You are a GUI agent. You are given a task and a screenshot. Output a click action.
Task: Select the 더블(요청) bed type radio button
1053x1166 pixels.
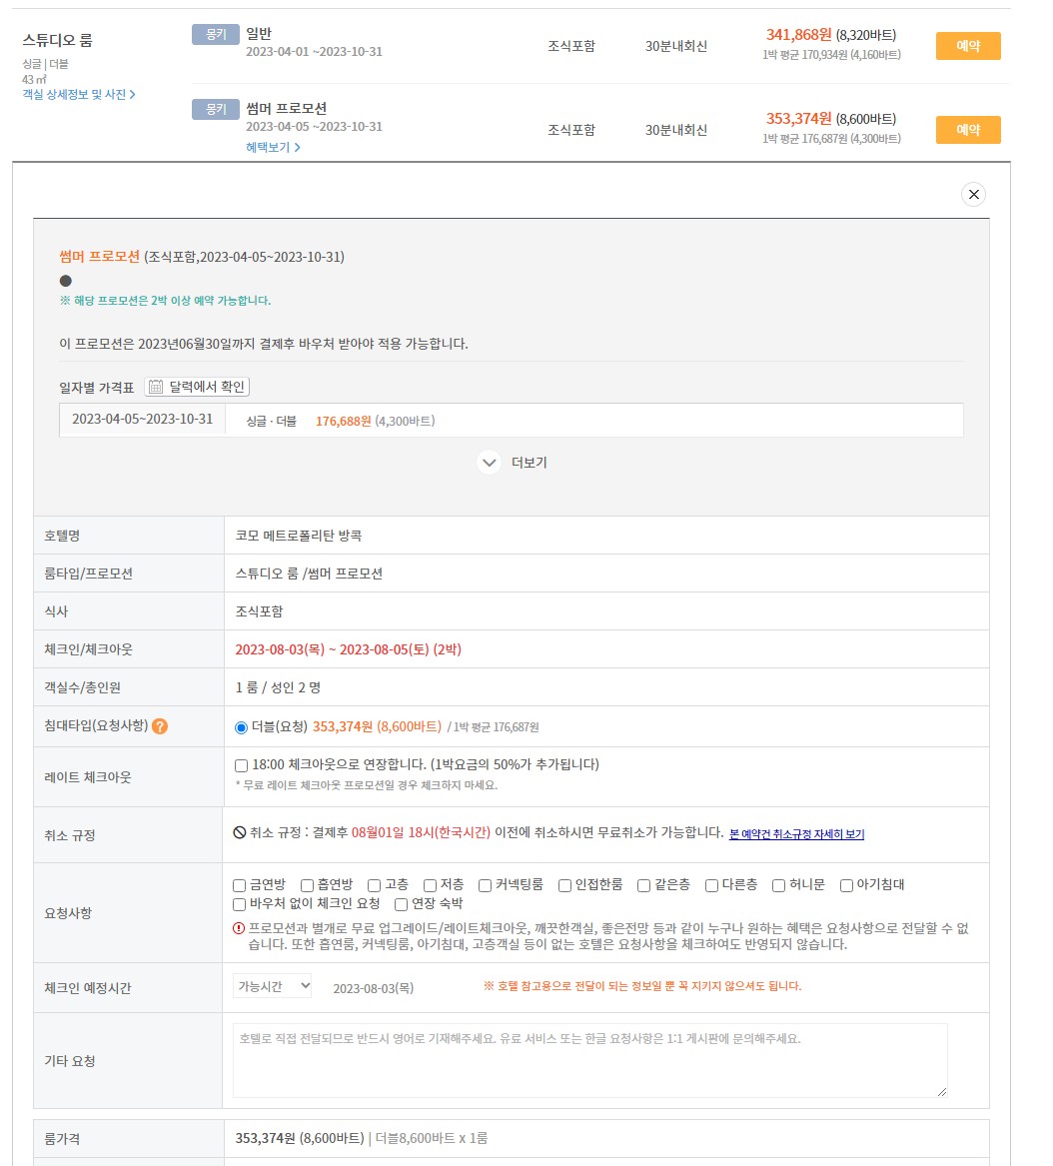coord(241,727)
